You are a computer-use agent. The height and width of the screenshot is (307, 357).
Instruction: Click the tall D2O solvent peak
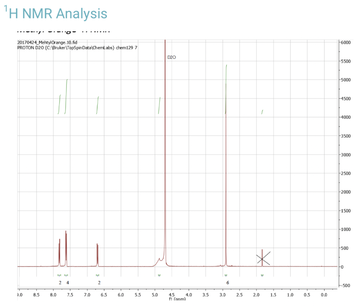[x=165, y=139]
